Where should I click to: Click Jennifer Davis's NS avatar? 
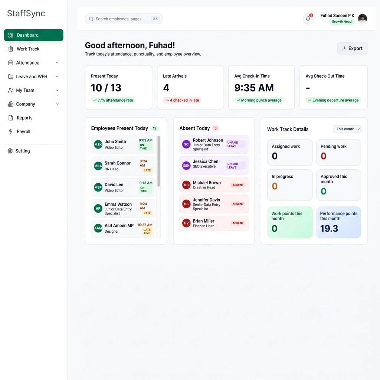tap(186, 204)
